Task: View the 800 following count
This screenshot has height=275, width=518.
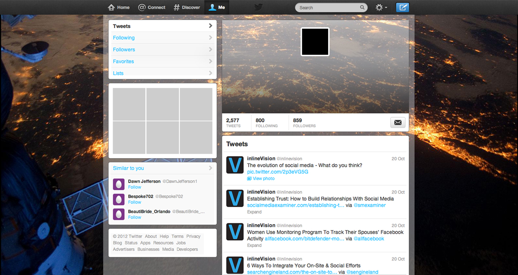Action: [x=266, y=123]
